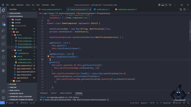
Task: Click the Explorer more actions ellipsis
Action: 34,9
